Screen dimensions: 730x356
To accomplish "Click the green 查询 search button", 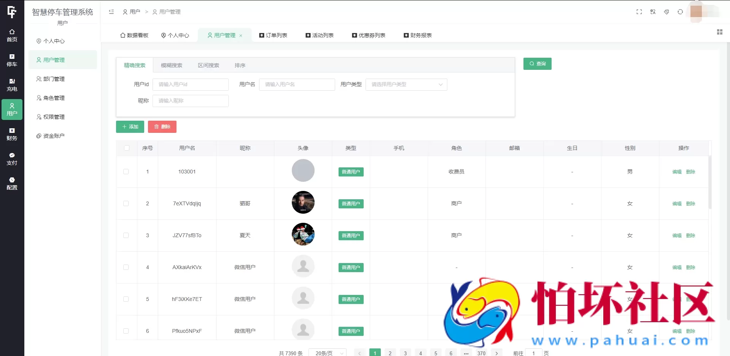I will (x=537, y=63).
